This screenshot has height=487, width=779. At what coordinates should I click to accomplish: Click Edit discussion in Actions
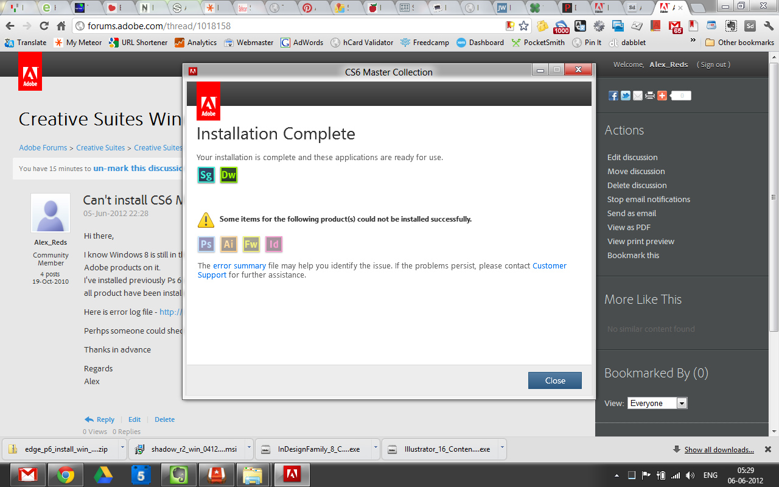[x=632, y=157]
